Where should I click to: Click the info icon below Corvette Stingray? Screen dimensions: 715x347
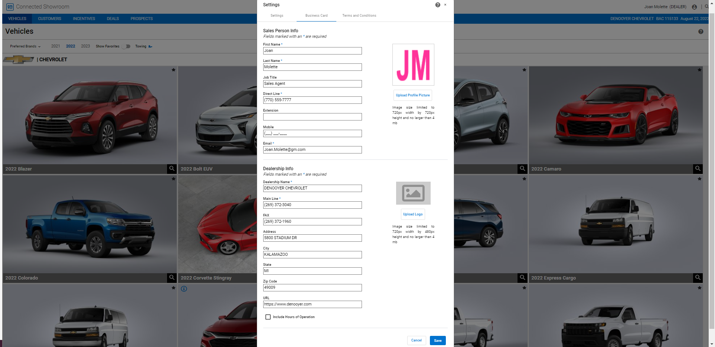click(x=184, y=289)
